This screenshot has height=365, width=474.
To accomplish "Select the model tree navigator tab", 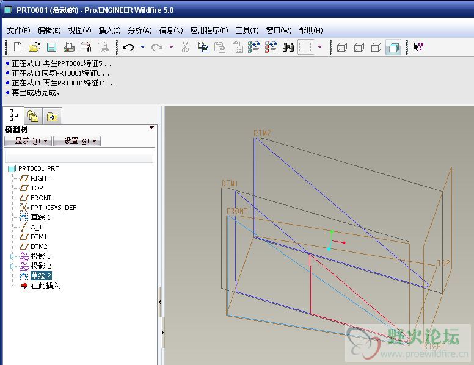I will 13,115.
